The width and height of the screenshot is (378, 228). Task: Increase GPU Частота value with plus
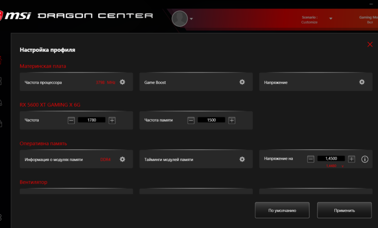click(x=112, y=120)
